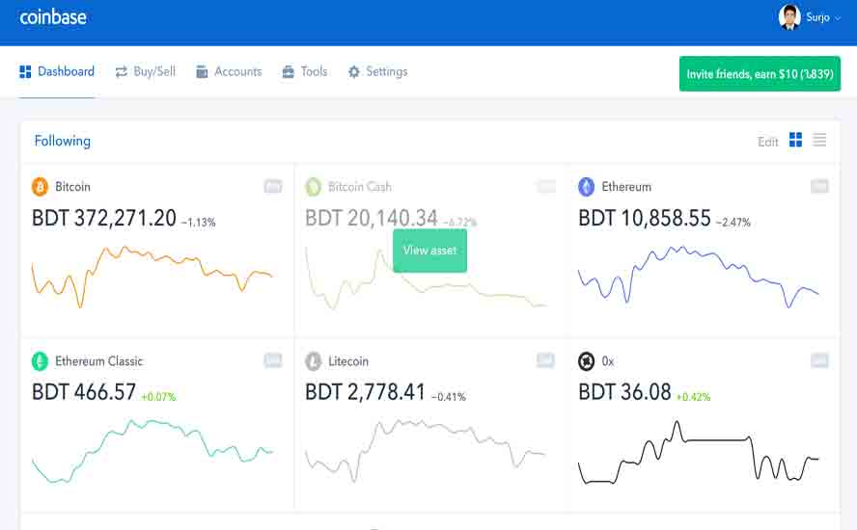Switch to grid view layout

click(795, 141)
